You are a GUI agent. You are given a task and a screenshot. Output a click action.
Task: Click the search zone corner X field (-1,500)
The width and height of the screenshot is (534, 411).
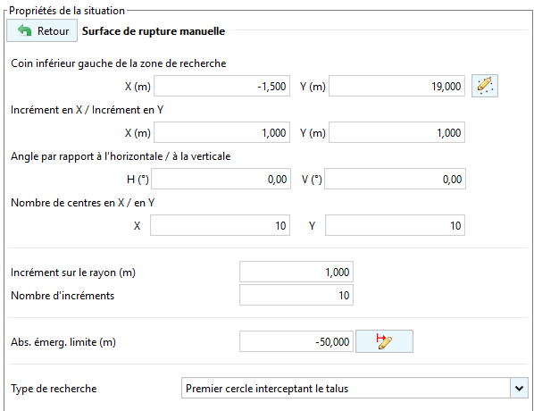[221, 86]
